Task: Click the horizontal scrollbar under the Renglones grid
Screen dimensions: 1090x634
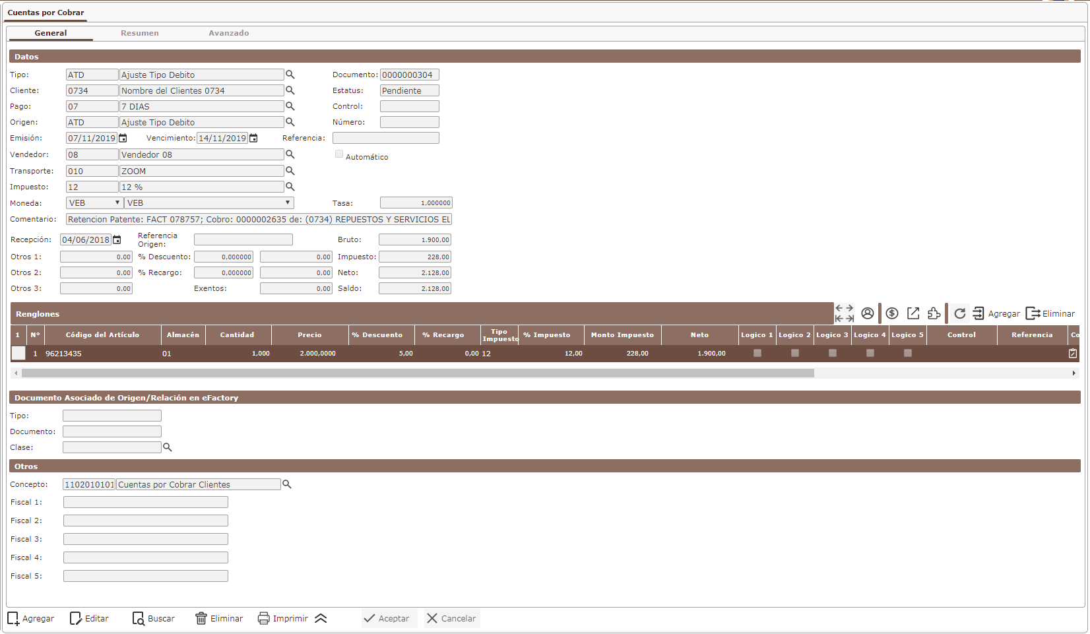Action: (x=417, y=373)
